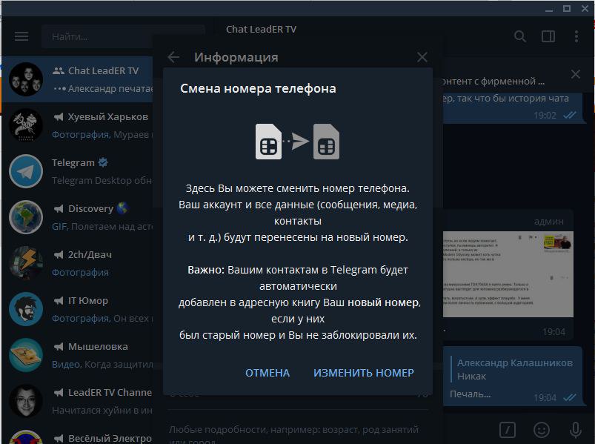The height and width of the screenshot is (444, 595).
Task: Click the Хуевый Харьков avatar
Action: click(x=26, y=125)
